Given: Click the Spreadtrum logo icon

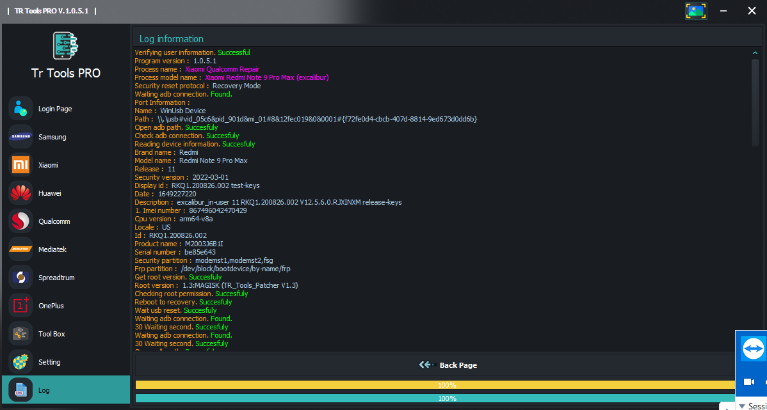Looking at the screenshot, I should click(x=20, y=278).
